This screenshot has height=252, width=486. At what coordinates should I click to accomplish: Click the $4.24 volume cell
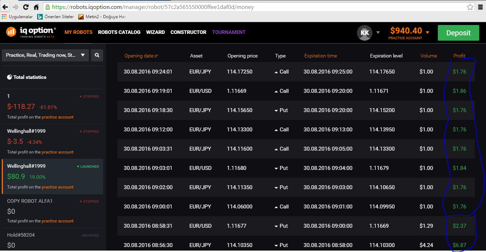pyautogui.click(x=426, y=245)
